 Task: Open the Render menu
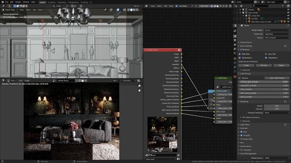tap(18, 2)
